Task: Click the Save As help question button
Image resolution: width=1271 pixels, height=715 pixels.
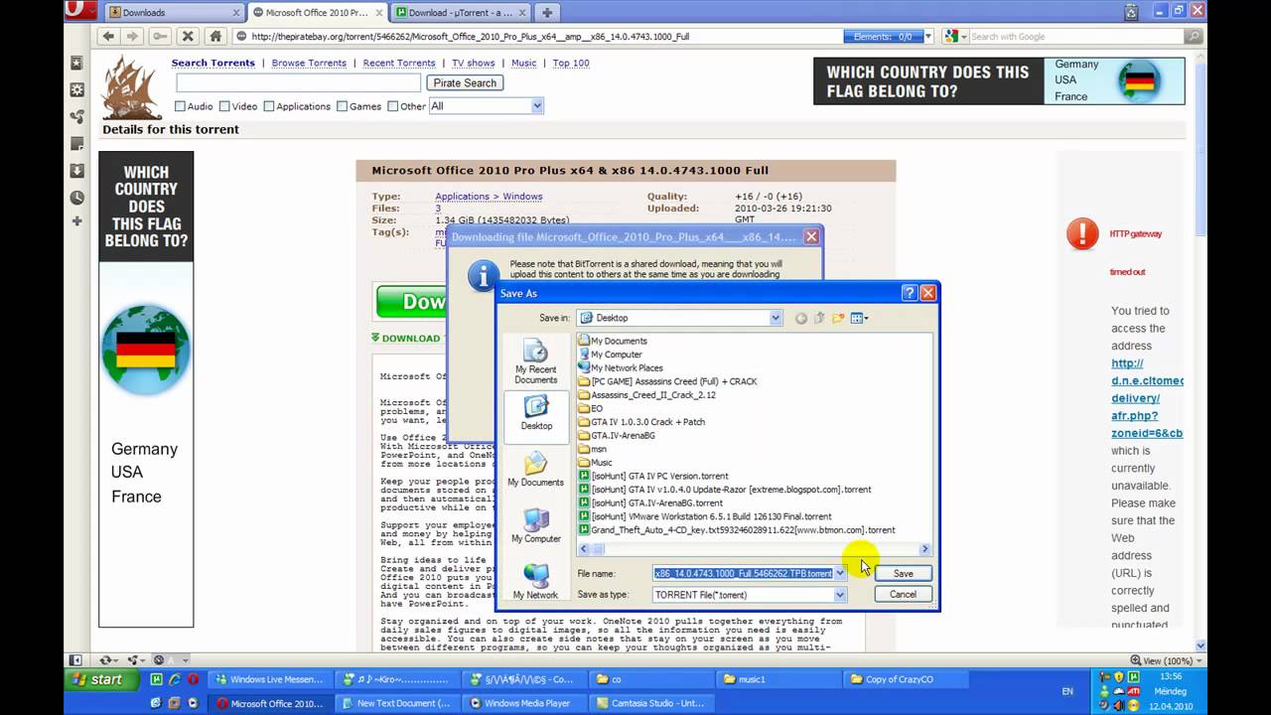Action: [909, 293]
